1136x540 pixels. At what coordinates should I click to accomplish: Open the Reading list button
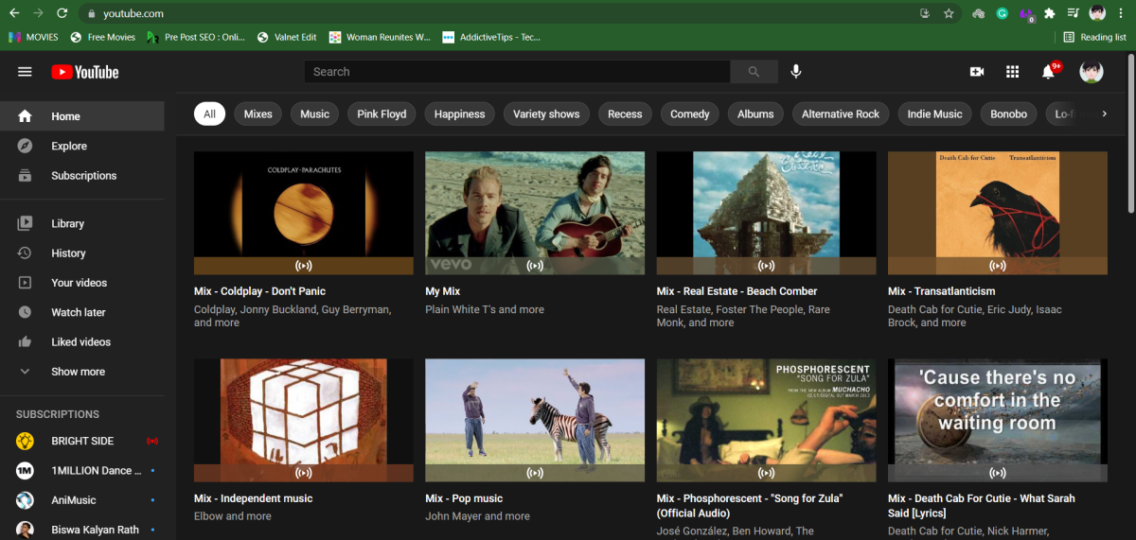(1094, 37)
